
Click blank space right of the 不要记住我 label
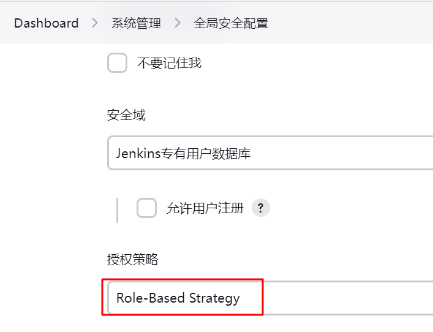[306, 63]
